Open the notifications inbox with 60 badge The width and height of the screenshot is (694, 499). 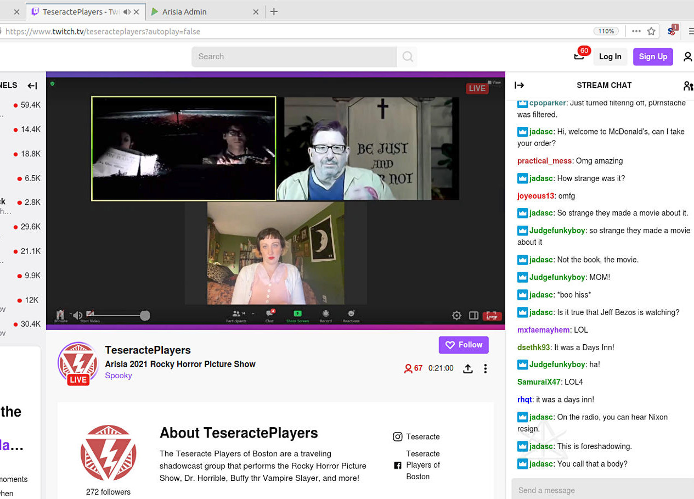click(x=579, y=56)
